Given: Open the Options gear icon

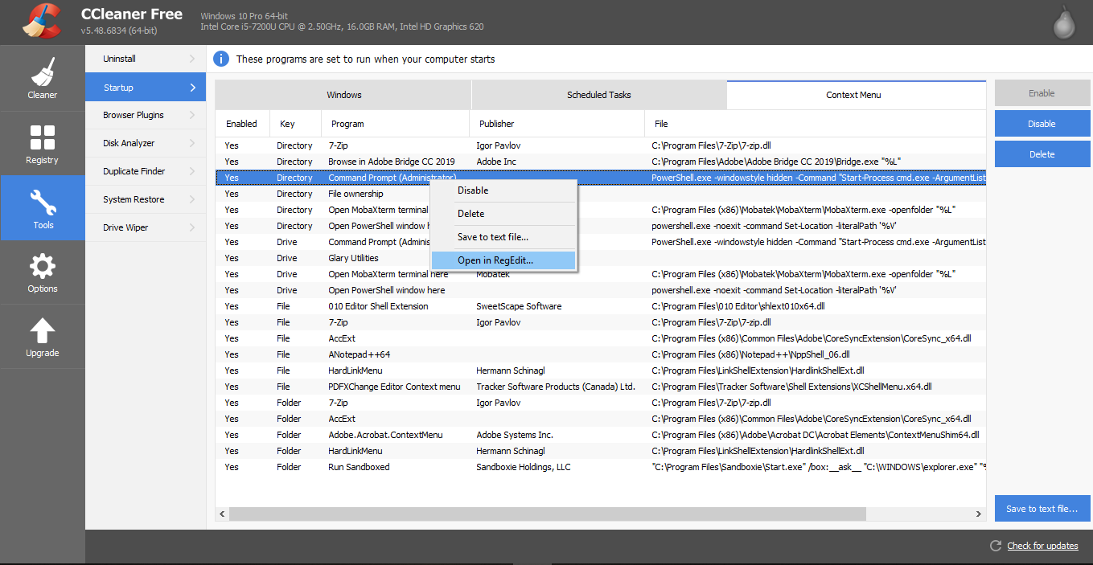Looking at the screenshot, I should [x=42, y=266].
